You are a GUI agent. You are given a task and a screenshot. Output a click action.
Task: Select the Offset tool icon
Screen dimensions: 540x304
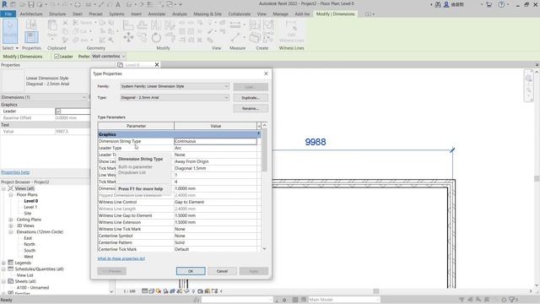point(142,24)
